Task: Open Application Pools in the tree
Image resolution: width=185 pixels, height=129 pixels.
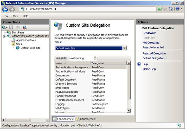Action: click(x=26, y=40)
